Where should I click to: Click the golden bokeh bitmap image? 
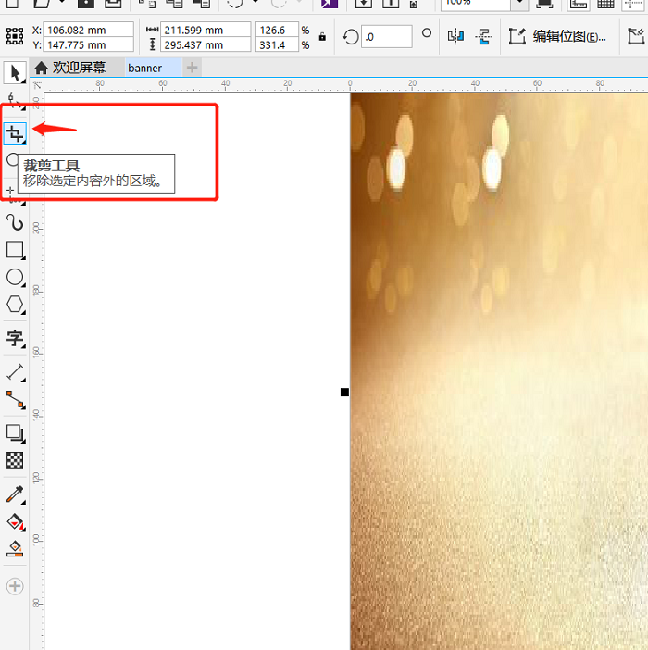499,370
